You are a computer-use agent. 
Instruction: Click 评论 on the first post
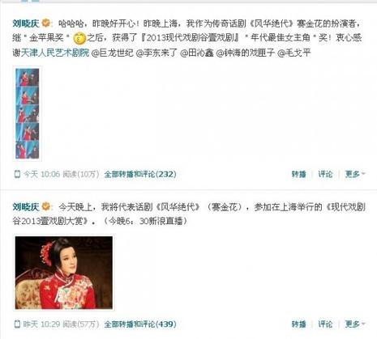pyautogui.click(x=325, y=174)
